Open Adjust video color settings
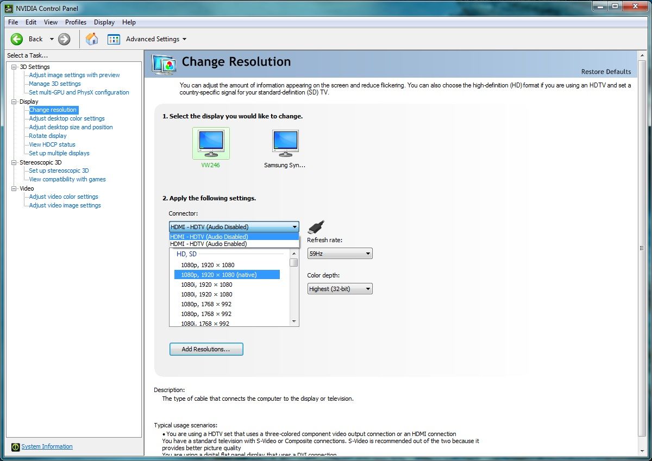Image resolution: width=652 pixels, height=461 pixels. (64, 197)
